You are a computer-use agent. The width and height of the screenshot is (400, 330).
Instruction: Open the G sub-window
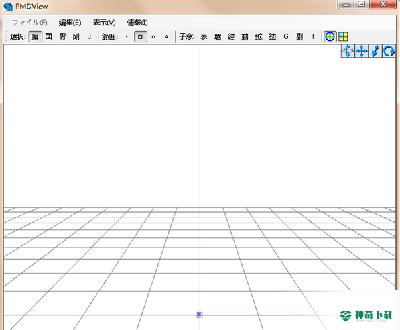point(286,36)
